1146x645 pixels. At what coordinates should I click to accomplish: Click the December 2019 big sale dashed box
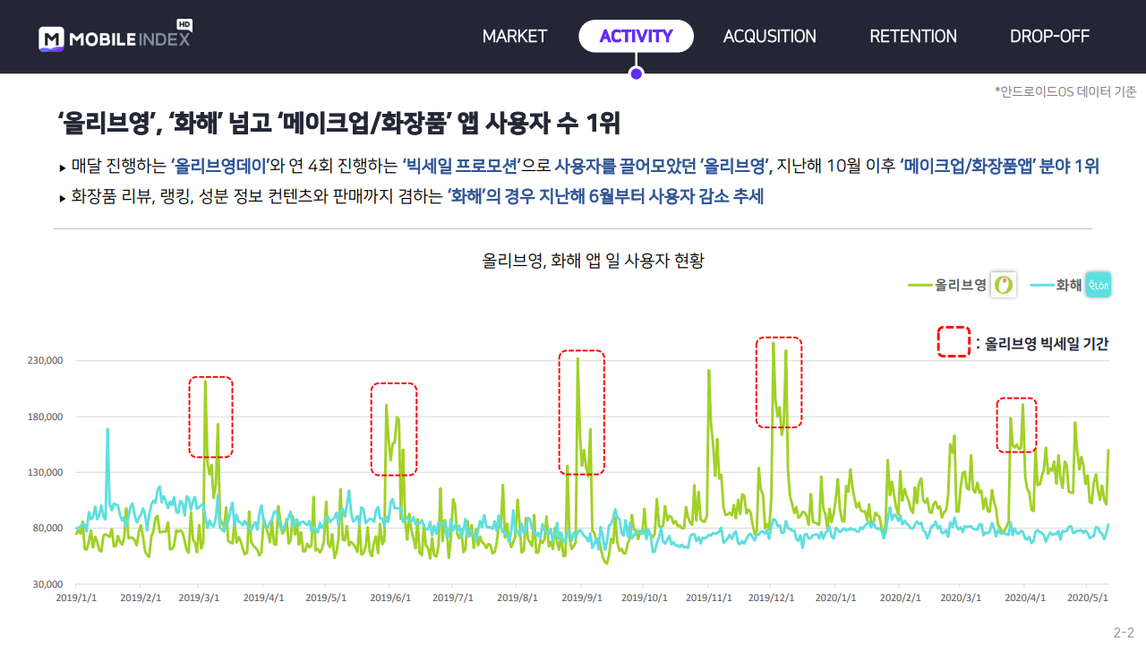tap(779, 382)
